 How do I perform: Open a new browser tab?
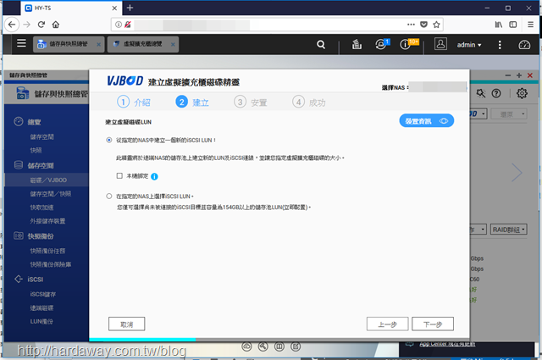[130, 8]
